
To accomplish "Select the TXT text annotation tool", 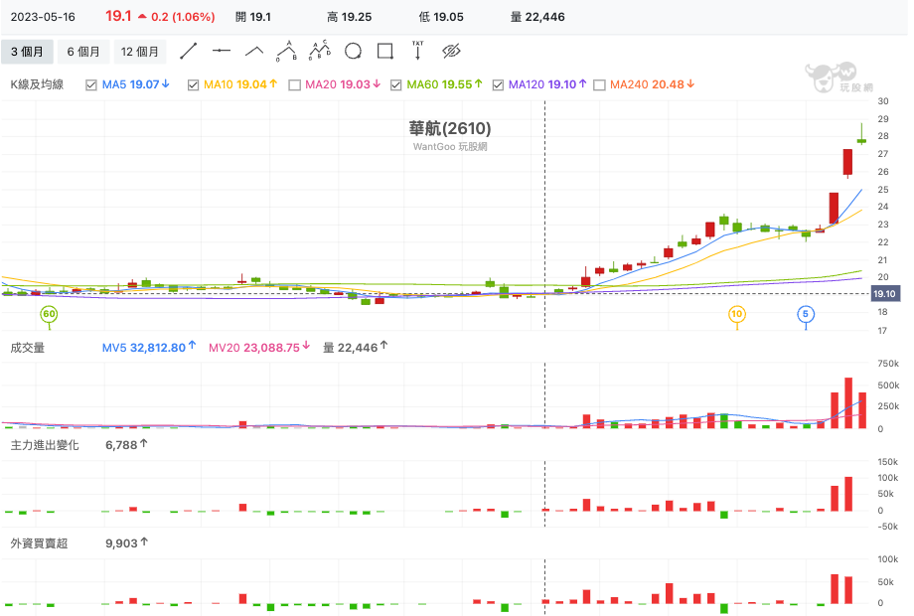I will pos(418,51).
